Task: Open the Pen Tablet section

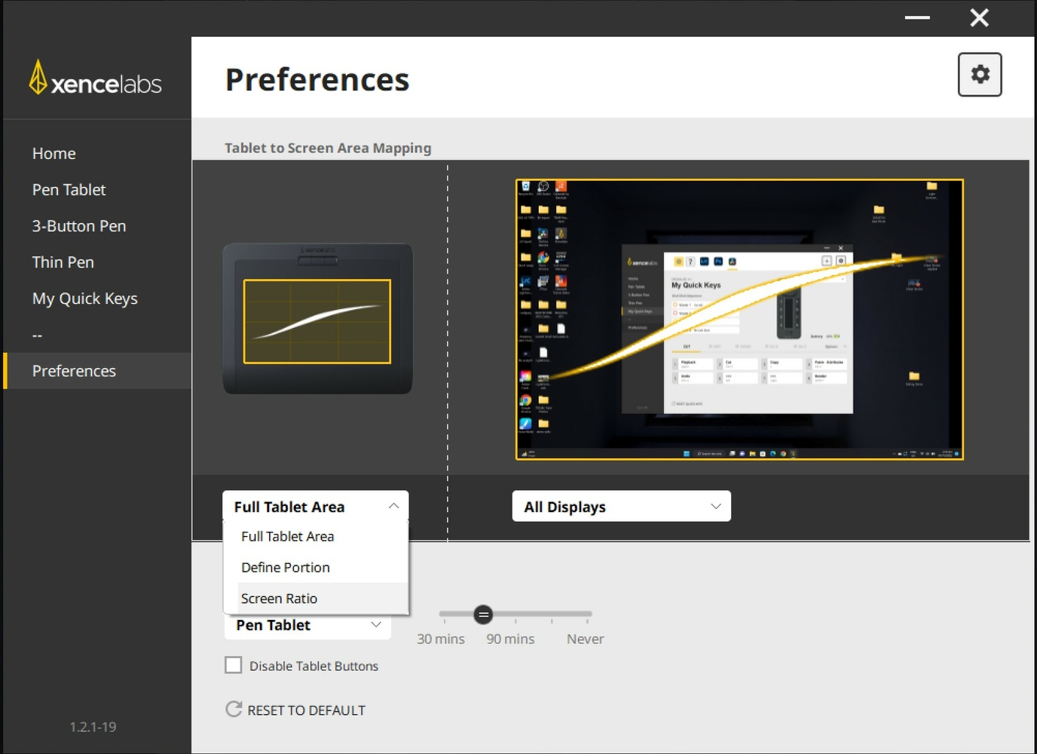Action: (69, 190)
